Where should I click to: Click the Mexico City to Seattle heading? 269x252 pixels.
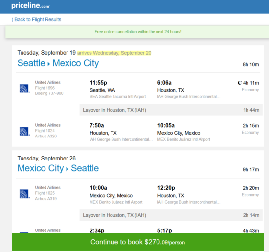tap(58, 168)
